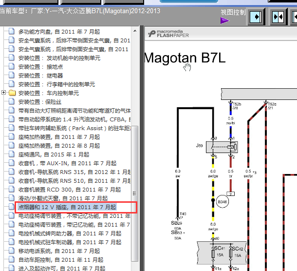Screen dimensions: 297x271
Task: Click the Macromedia FlashPaper logo
Action: click(168, 34)
